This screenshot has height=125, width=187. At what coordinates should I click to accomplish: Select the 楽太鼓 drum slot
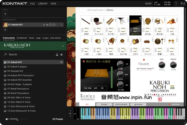(x=148, y=25)
